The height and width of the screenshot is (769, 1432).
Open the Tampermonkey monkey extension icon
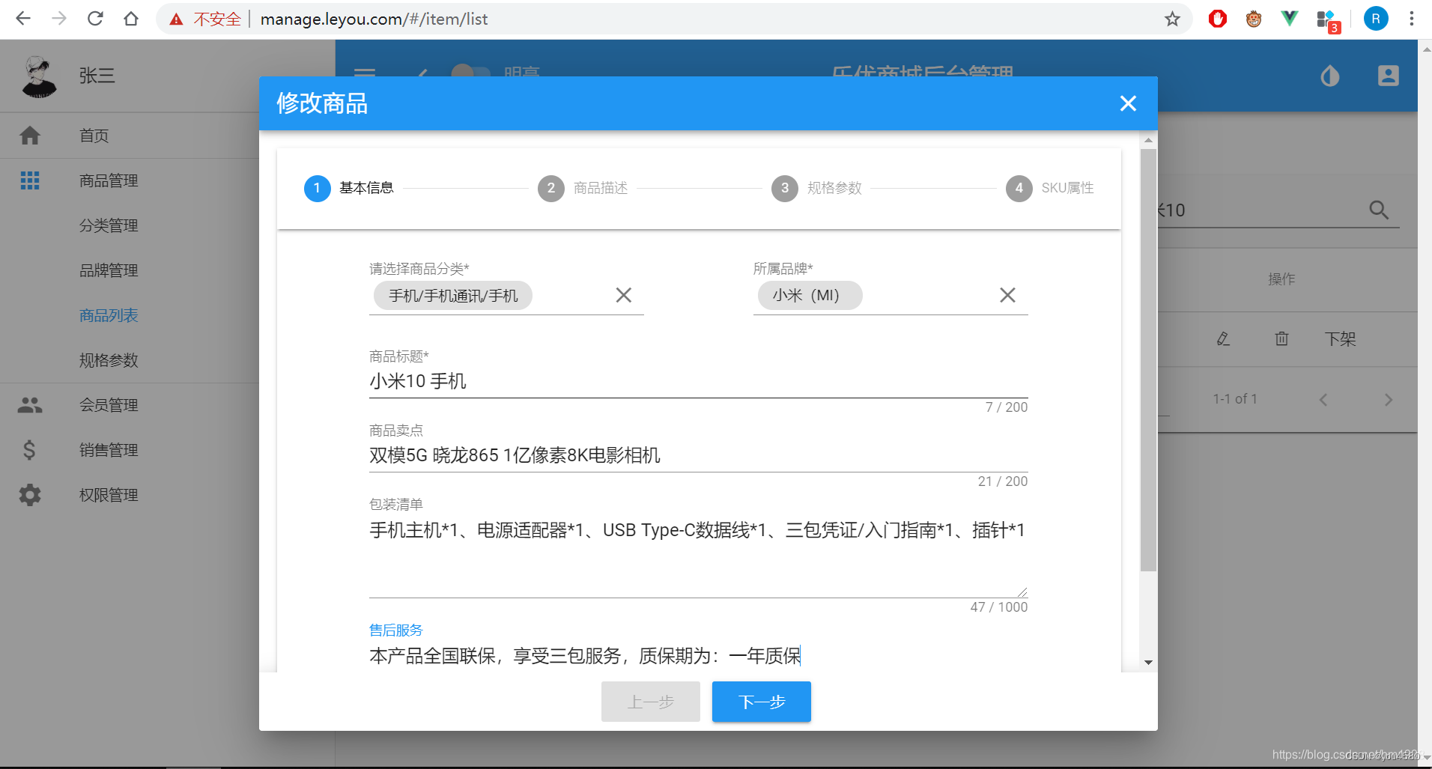coord(1254,19)
